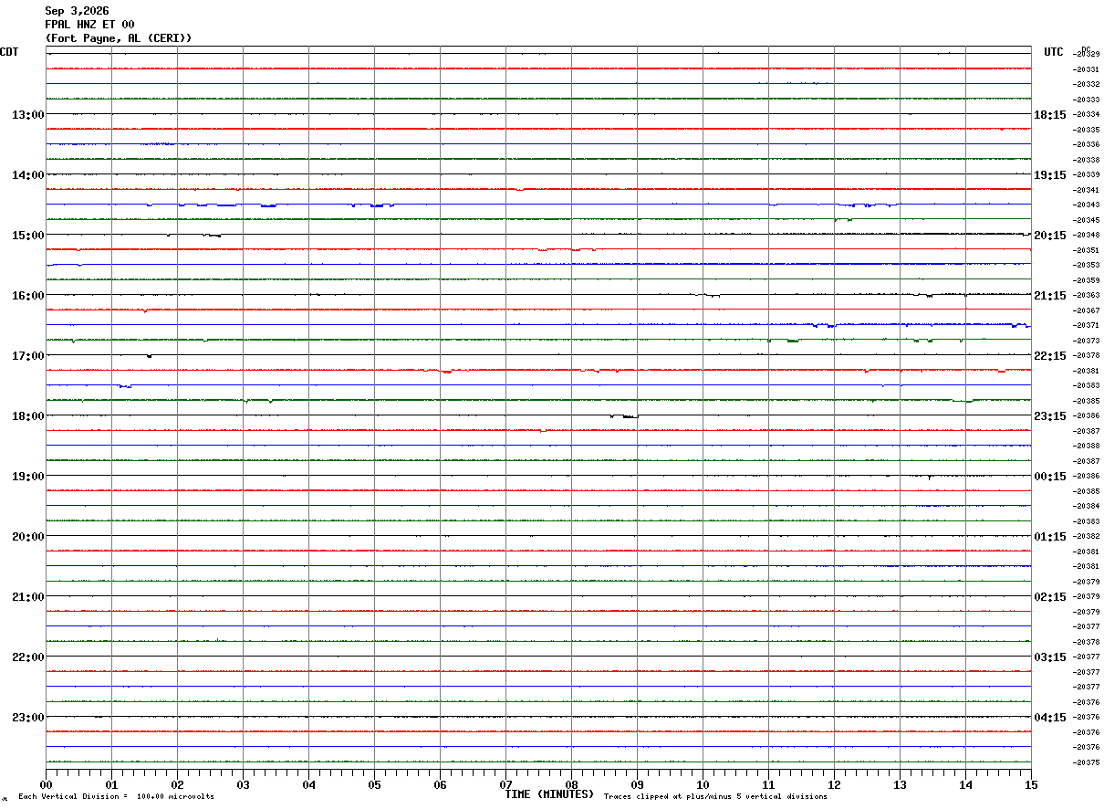Screen dimensions: 1104x809
Task: Select minute 00 on bottom axis
Action: click(47, 784)
